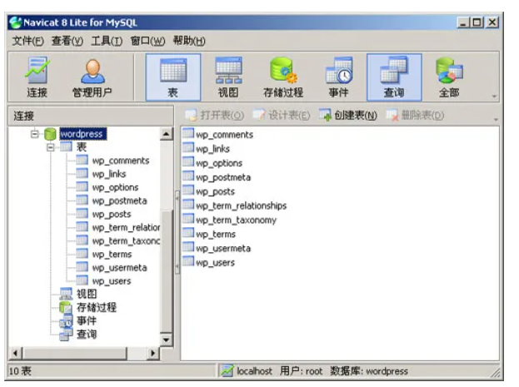Click 事件 node icon in tree
Viewport: 519px width, 387px height.
tap(66, 320)
